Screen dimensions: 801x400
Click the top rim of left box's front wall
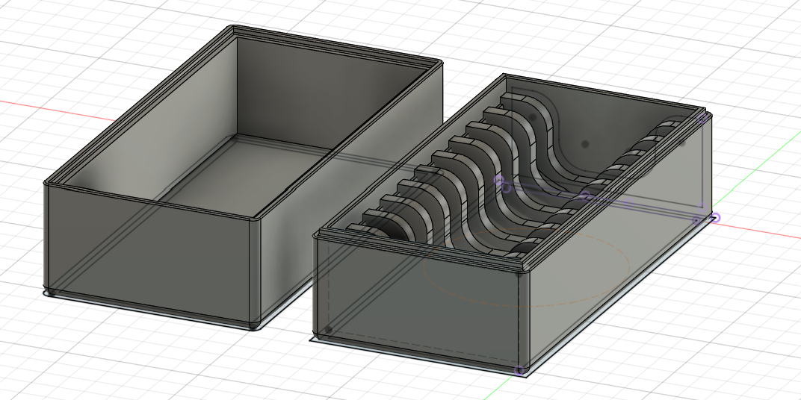click(x=149, y=199)
